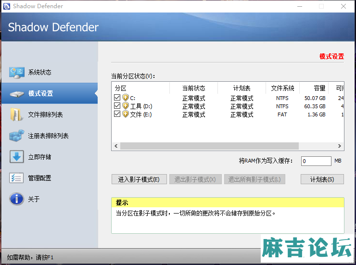The width and height of the screenshot is (356, 265).
Task: Sort by the 容量 column header
Action: pyautogui.click(x=314, y=88)
